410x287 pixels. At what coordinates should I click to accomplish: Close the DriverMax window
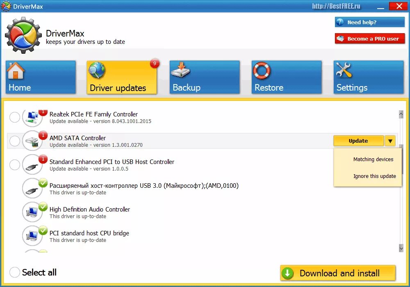[399, 6]
